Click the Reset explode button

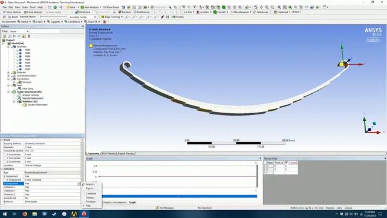(x=13, y=17)
